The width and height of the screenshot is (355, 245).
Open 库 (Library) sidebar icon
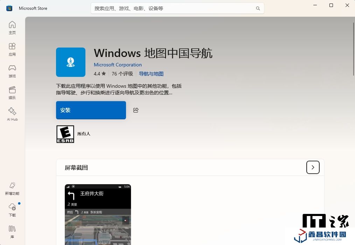pyautogui.click(x=12, y=232)
